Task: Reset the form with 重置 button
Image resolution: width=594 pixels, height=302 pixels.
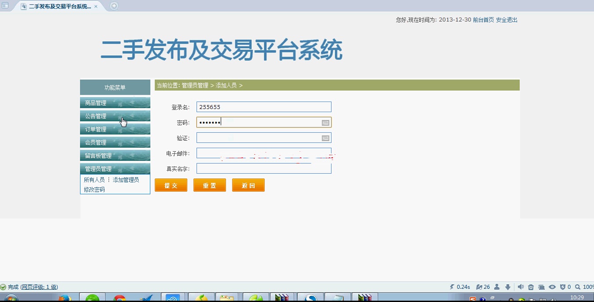Action: click(210, 186)
